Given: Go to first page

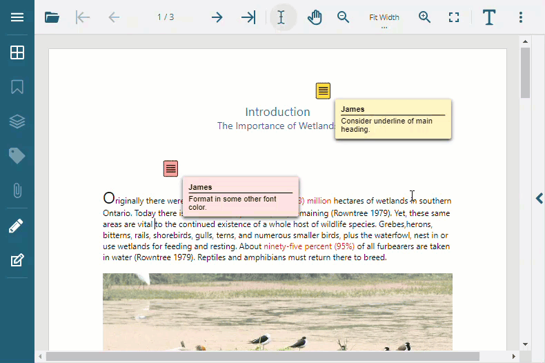Looking at the screenshot, I should pyautogui.click(x=83, y=17).
